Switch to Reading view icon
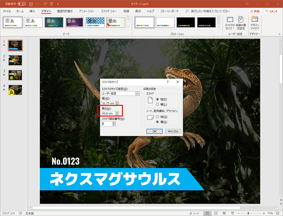283x216 pixels. point(224,213)
